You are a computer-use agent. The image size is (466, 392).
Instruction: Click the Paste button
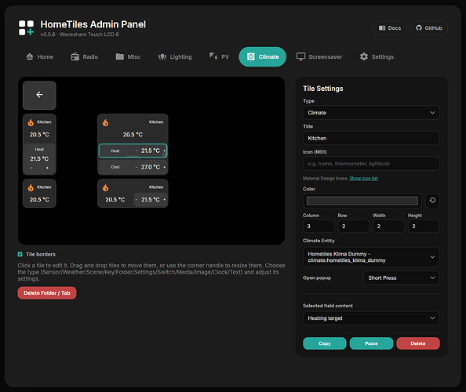371,343
